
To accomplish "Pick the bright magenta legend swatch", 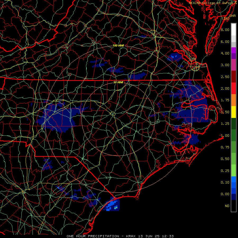I will coord(234,50).
